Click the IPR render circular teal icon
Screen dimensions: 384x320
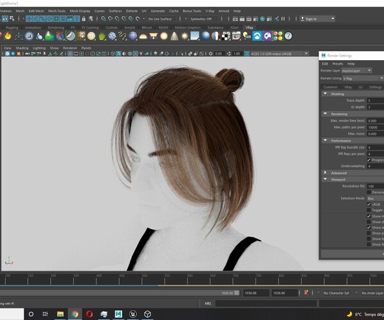tap(262, 19)
